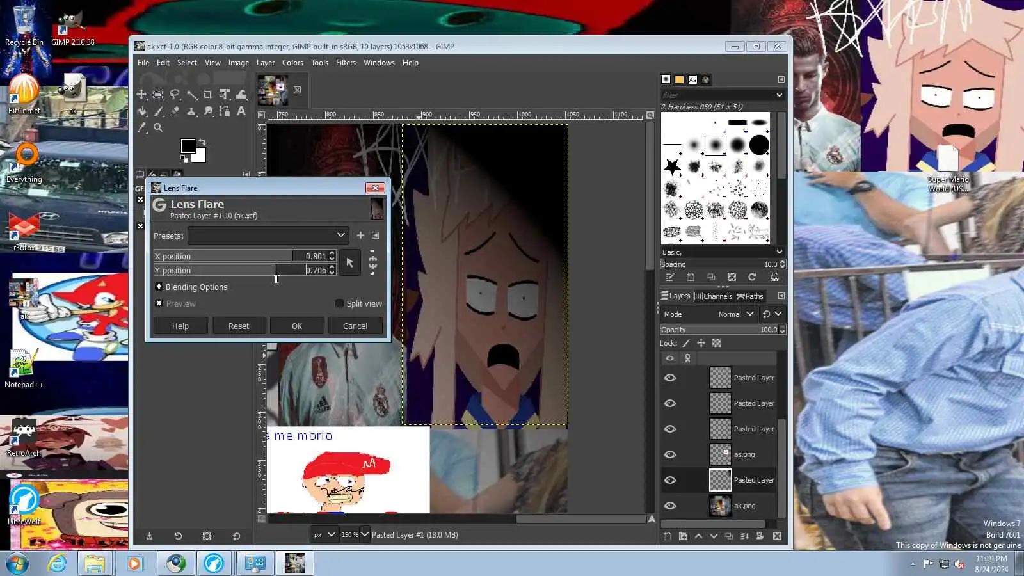Expand Blending Options in Lens Flare

(x=159, y=287)
